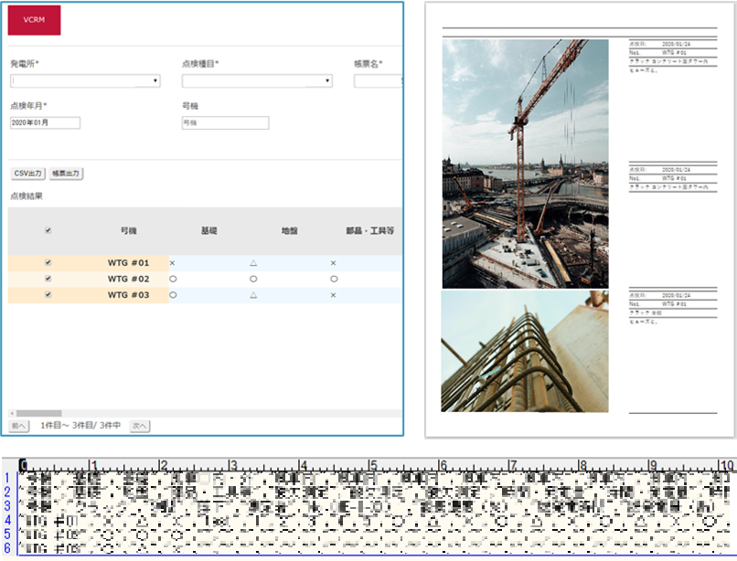Click the △ mark in WTG #01 地盤 cell
The image size is (737, 561).
tap(253, 263)
